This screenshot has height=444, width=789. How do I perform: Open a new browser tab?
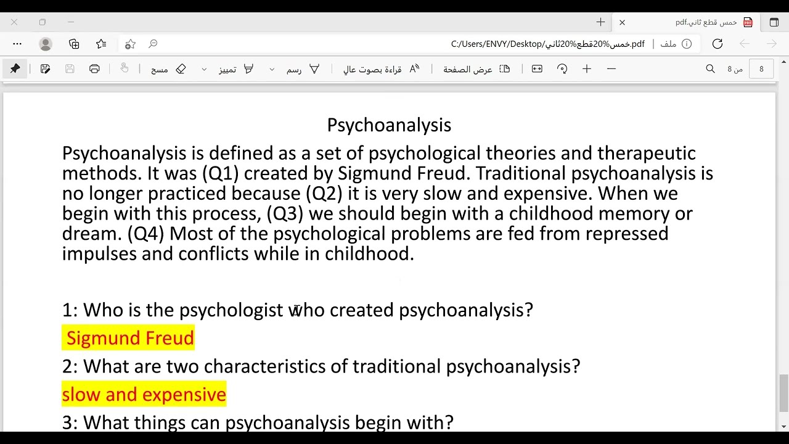click(x=600, y=22)
